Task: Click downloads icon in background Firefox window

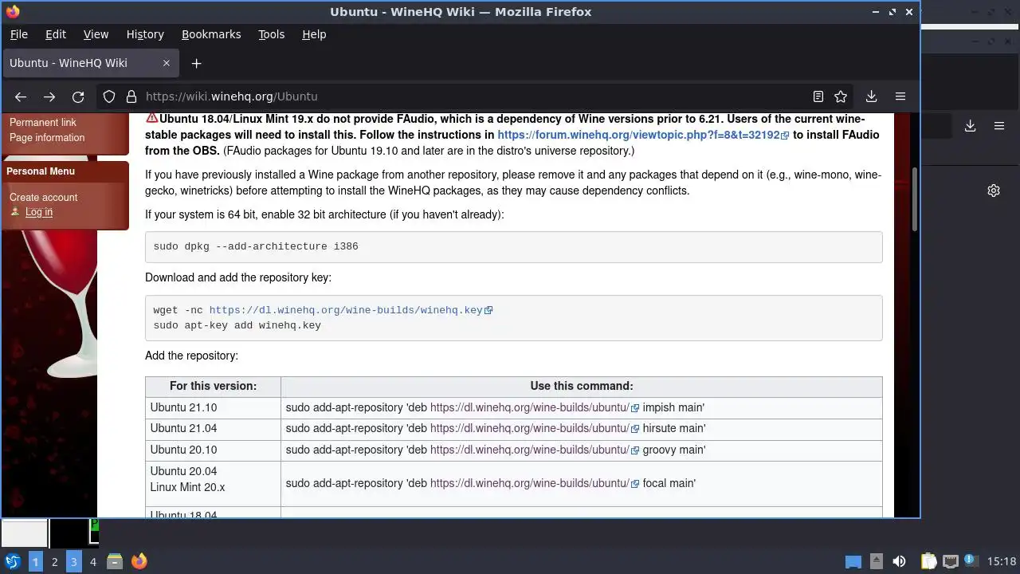Action: click(x=970, y=126)
